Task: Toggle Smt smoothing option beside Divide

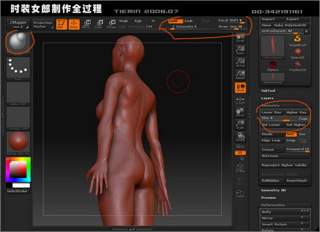Action: 291,134
